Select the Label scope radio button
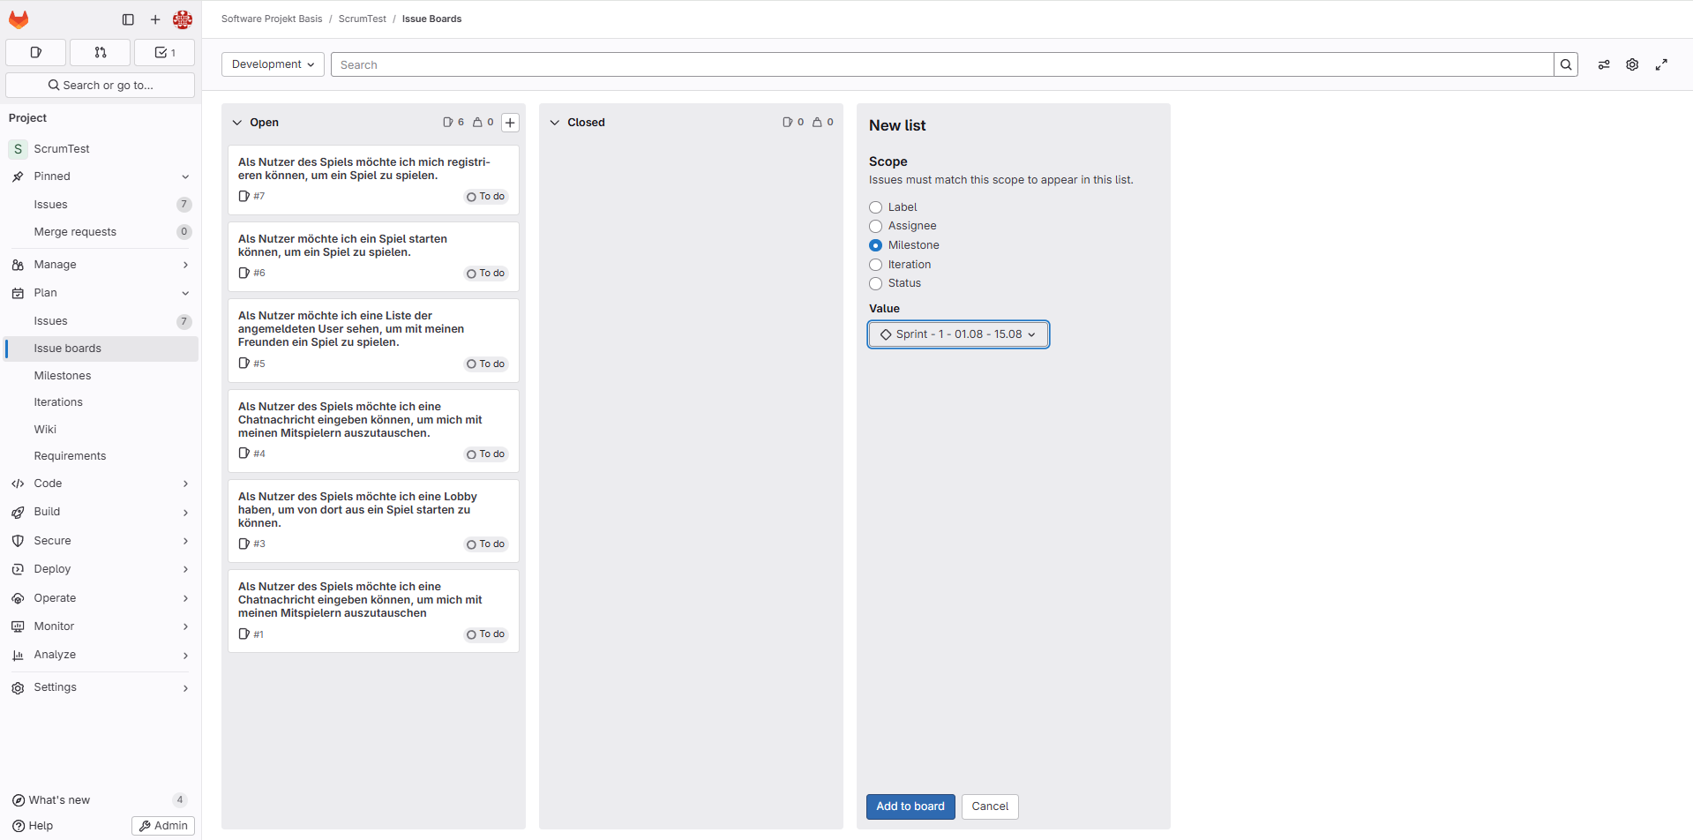This screenshot has width=1693, height=840. pyautogui.click(x=876, y=207)
